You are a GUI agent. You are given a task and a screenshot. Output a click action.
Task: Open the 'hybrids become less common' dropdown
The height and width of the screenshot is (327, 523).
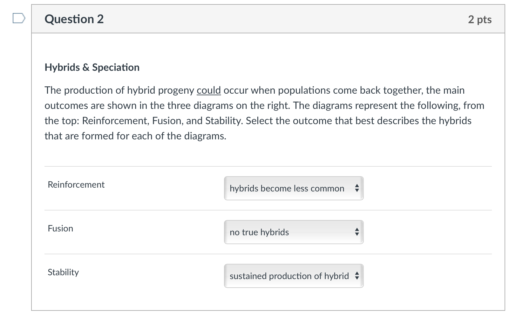[287, 188]
